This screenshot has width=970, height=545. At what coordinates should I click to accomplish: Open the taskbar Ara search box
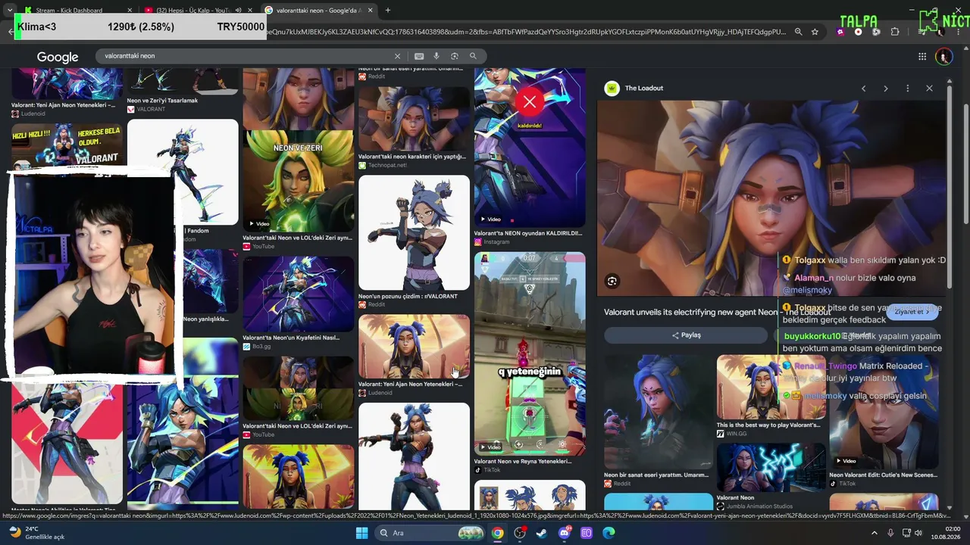pyautogui.click(x=430, y=533)
